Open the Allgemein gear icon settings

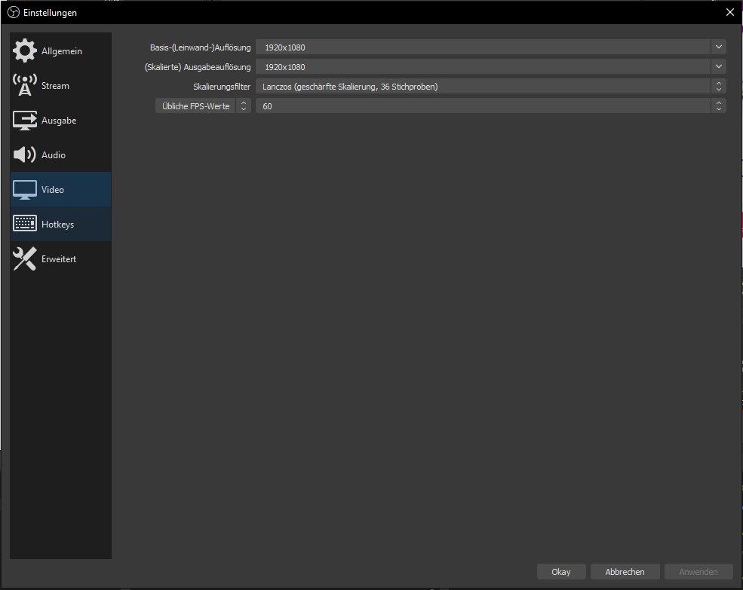click(x=25, y=51)
